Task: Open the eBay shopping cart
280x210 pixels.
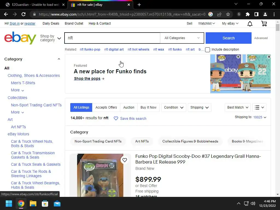Action: coord(264,24)
